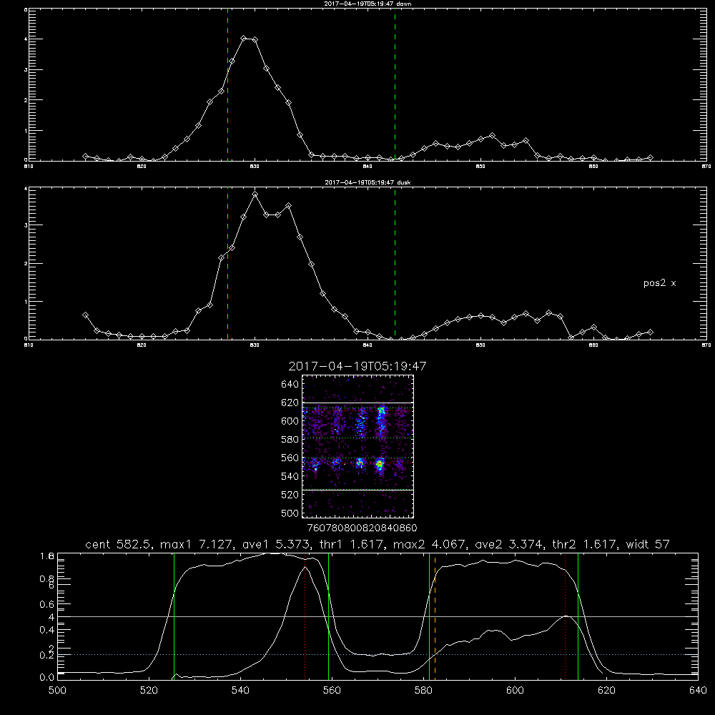Screen dimensions: 715x715
Task: Click heatmap y-axis label 560
Action: tap(290, 458)
